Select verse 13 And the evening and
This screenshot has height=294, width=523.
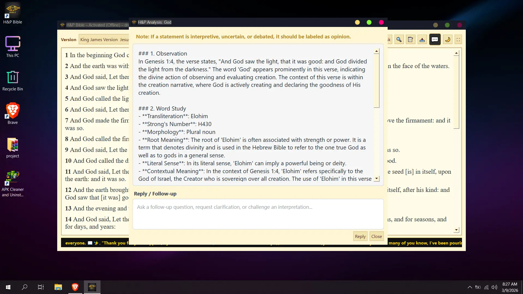click(97, 209)
